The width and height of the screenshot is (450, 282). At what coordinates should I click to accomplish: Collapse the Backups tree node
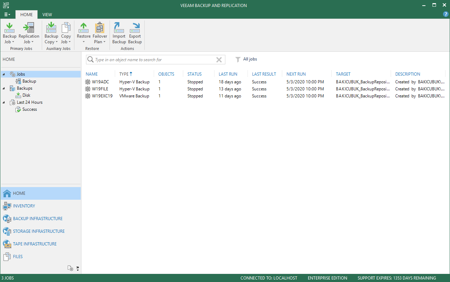coord(4,88)
